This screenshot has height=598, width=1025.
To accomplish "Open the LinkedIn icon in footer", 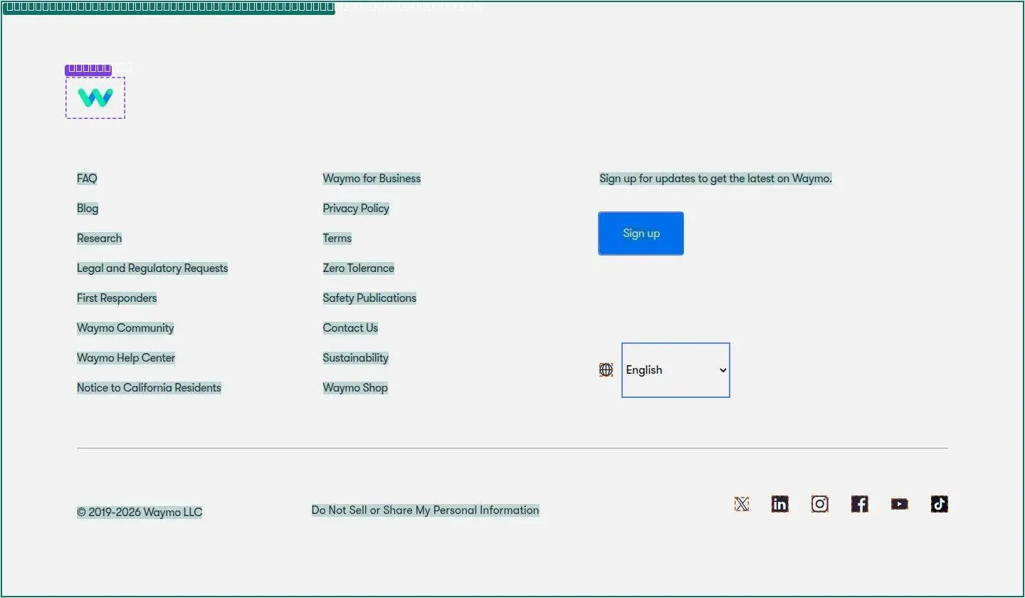I will tap(780, 504).
